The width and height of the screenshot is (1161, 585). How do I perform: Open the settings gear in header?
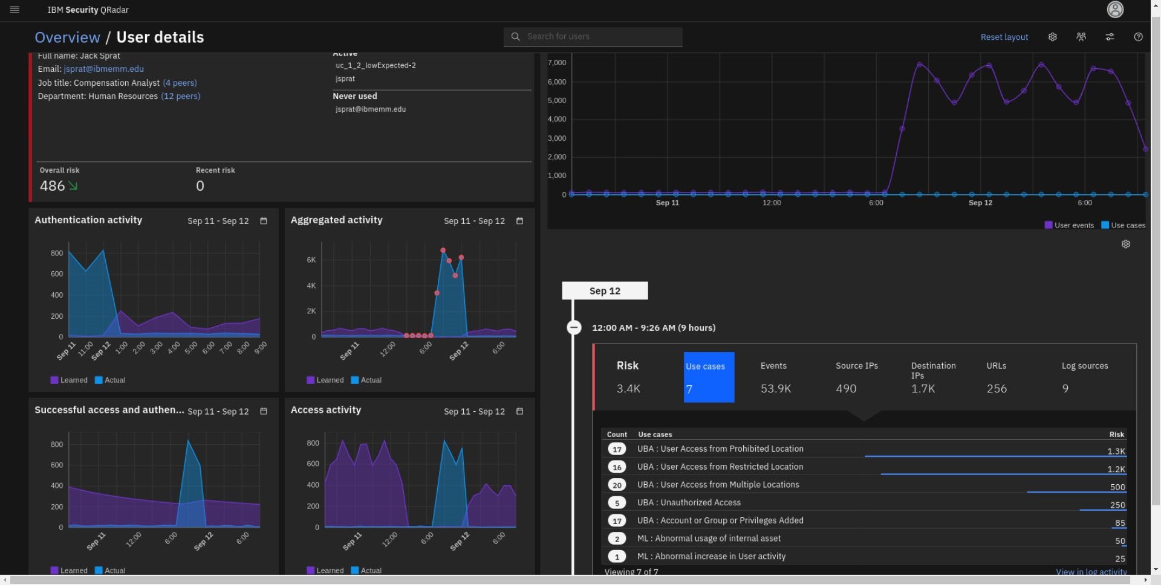coord(1053,37)
